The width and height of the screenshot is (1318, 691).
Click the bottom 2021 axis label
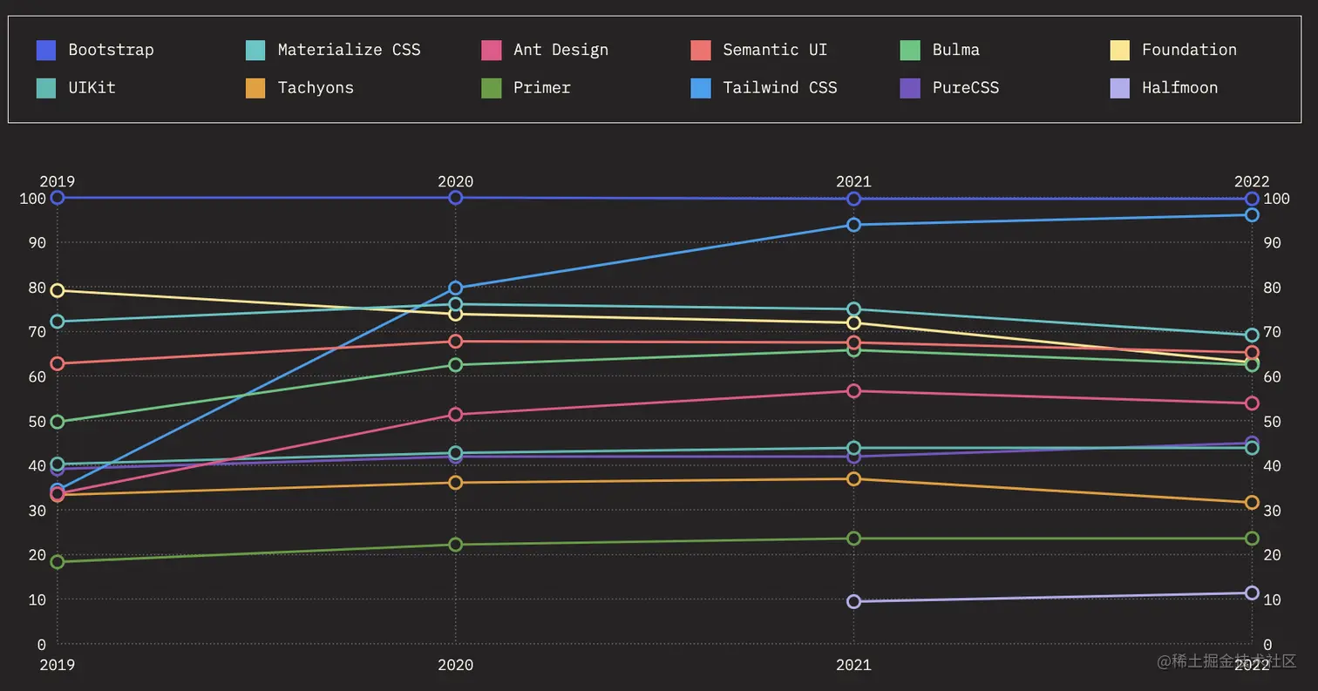click(x=853, y=665)
